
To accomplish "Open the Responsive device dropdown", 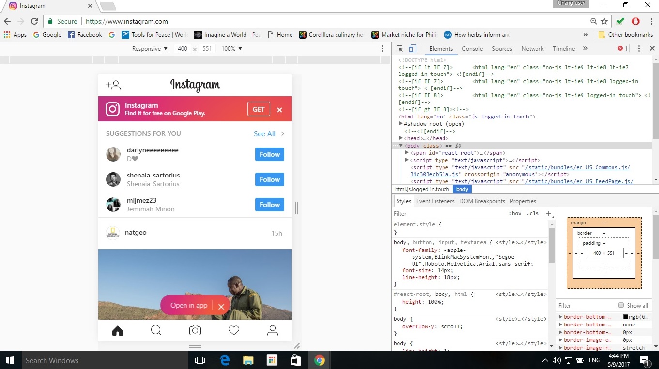I will point(150,49).
